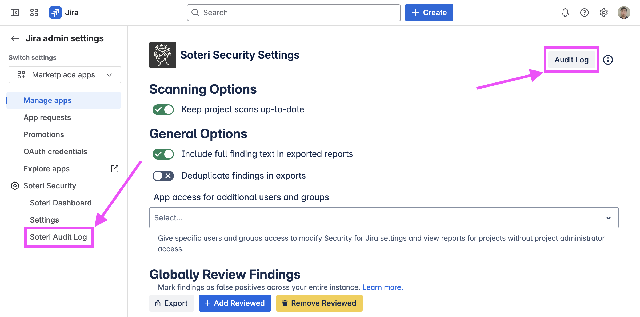Click the Audit Log button
Image resolution: width=640 pixels, height=317 pixels.
click(571, 60)
